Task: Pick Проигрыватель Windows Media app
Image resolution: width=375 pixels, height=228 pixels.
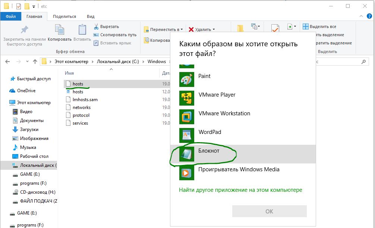Action: (243, 173)
